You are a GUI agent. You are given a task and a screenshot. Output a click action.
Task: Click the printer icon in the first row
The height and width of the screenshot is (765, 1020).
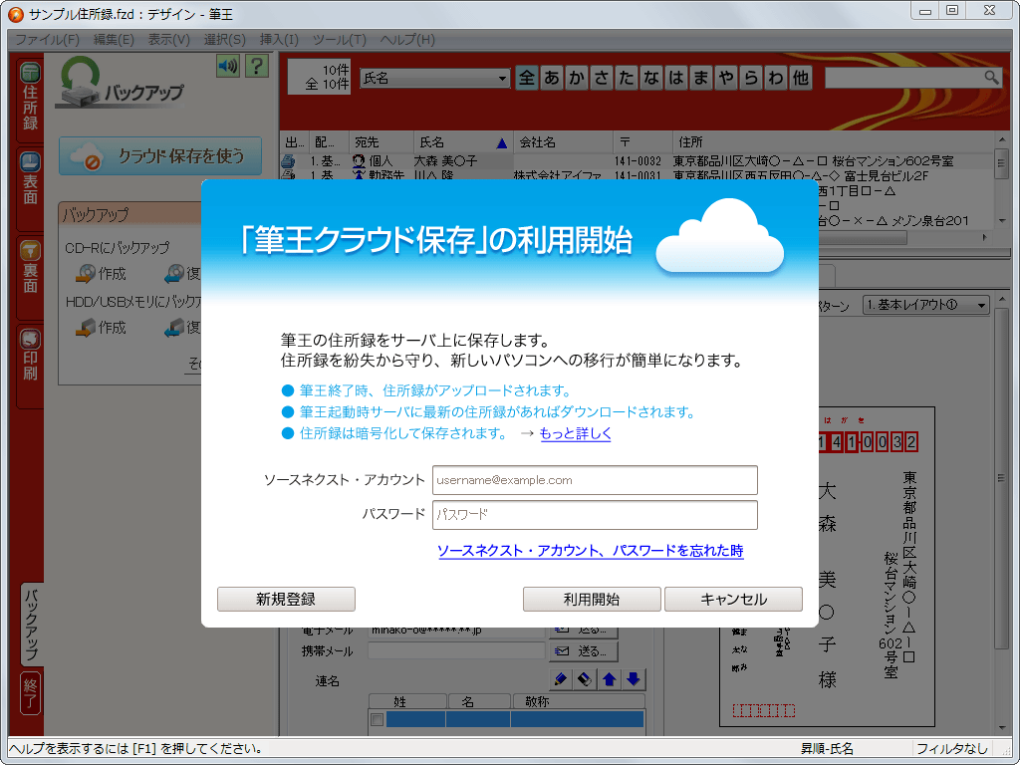[x=288, y=160]
